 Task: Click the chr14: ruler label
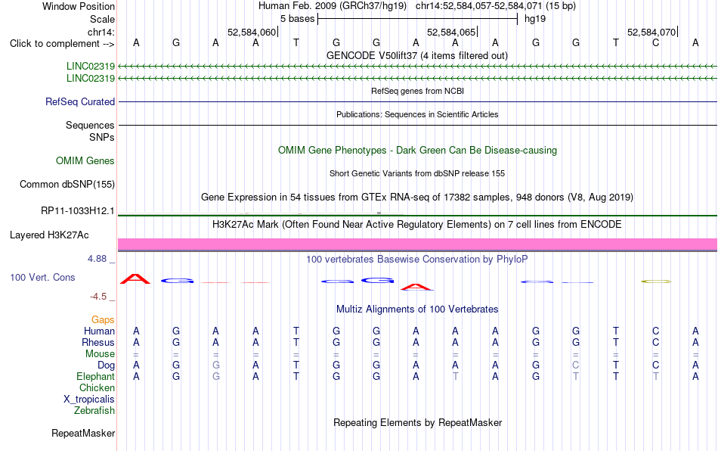coord(101,32)
